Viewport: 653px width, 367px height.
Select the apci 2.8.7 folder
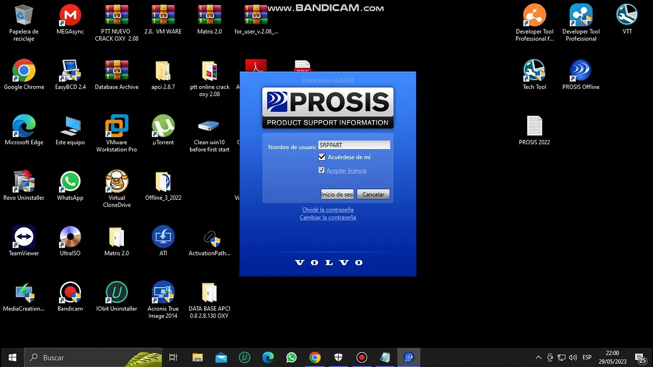click(x=163, y=75)
